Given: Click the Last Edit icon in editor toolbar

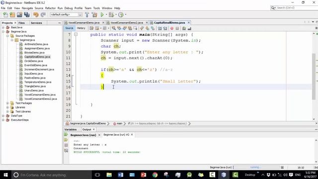Looking at the screenshot, I should click(91, 28).
